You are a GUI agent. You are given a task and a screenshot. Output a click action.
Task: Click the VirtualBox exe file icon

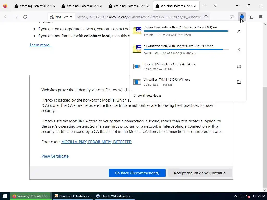point(137,82)
